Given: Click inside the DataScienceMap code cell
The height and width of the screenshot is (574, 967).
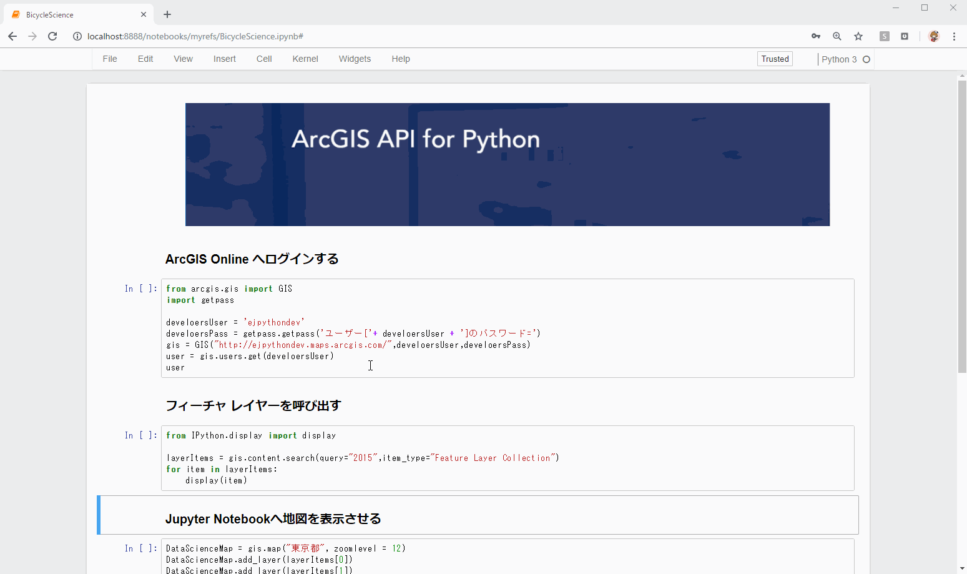Looking at the screenshot, I should click(508, 557).
